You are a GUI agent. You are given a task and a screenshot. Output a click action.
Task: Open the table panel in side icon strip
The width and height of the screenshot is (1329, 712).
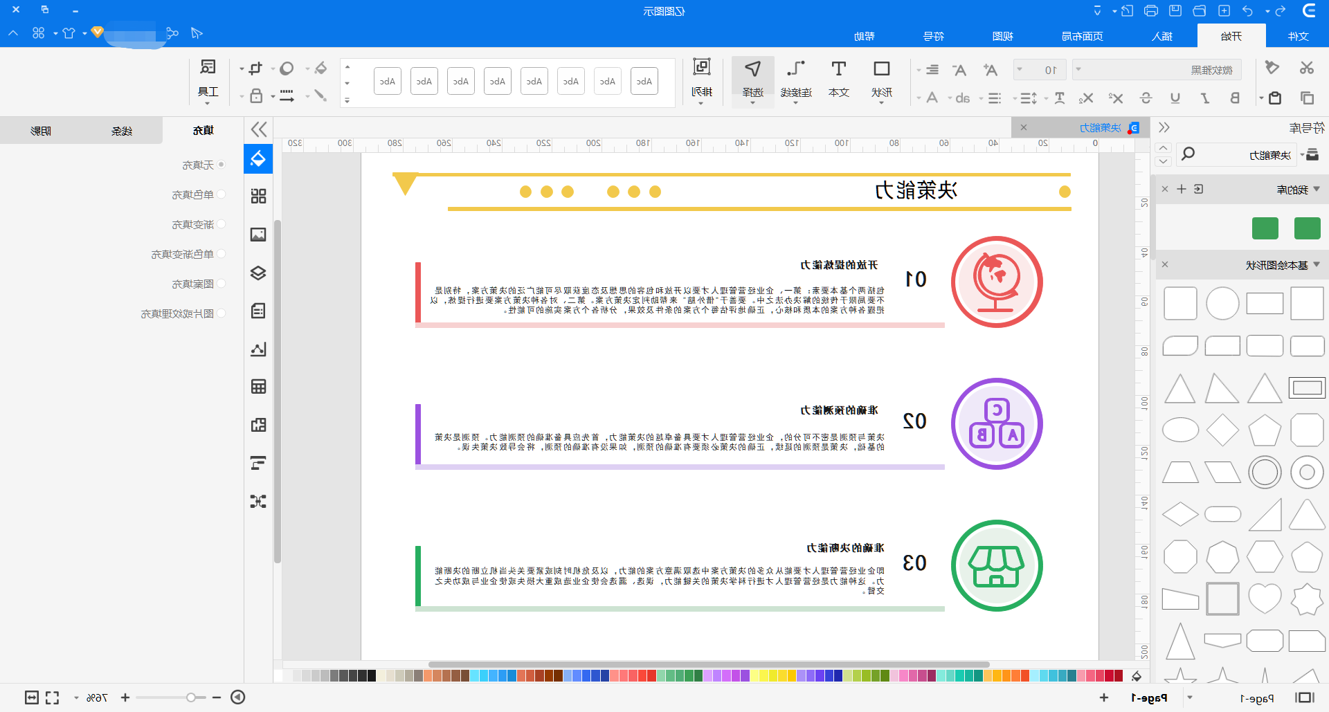click(x=258, y=387)
